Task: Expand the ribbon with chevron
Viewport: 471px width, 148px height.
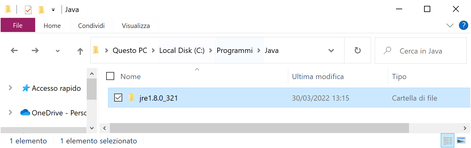Action: (x=450, y=25)
